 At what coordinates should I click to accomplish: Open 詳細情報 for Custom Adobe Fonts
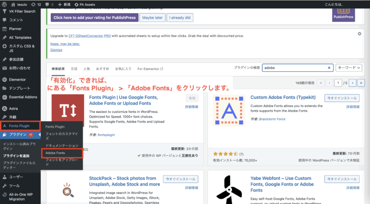(353, 107)
